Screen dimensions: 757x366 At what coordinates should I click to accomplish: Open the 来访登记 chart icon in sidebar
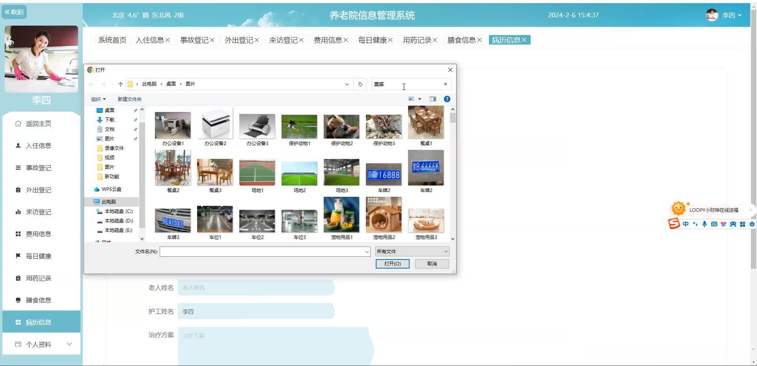18,212
